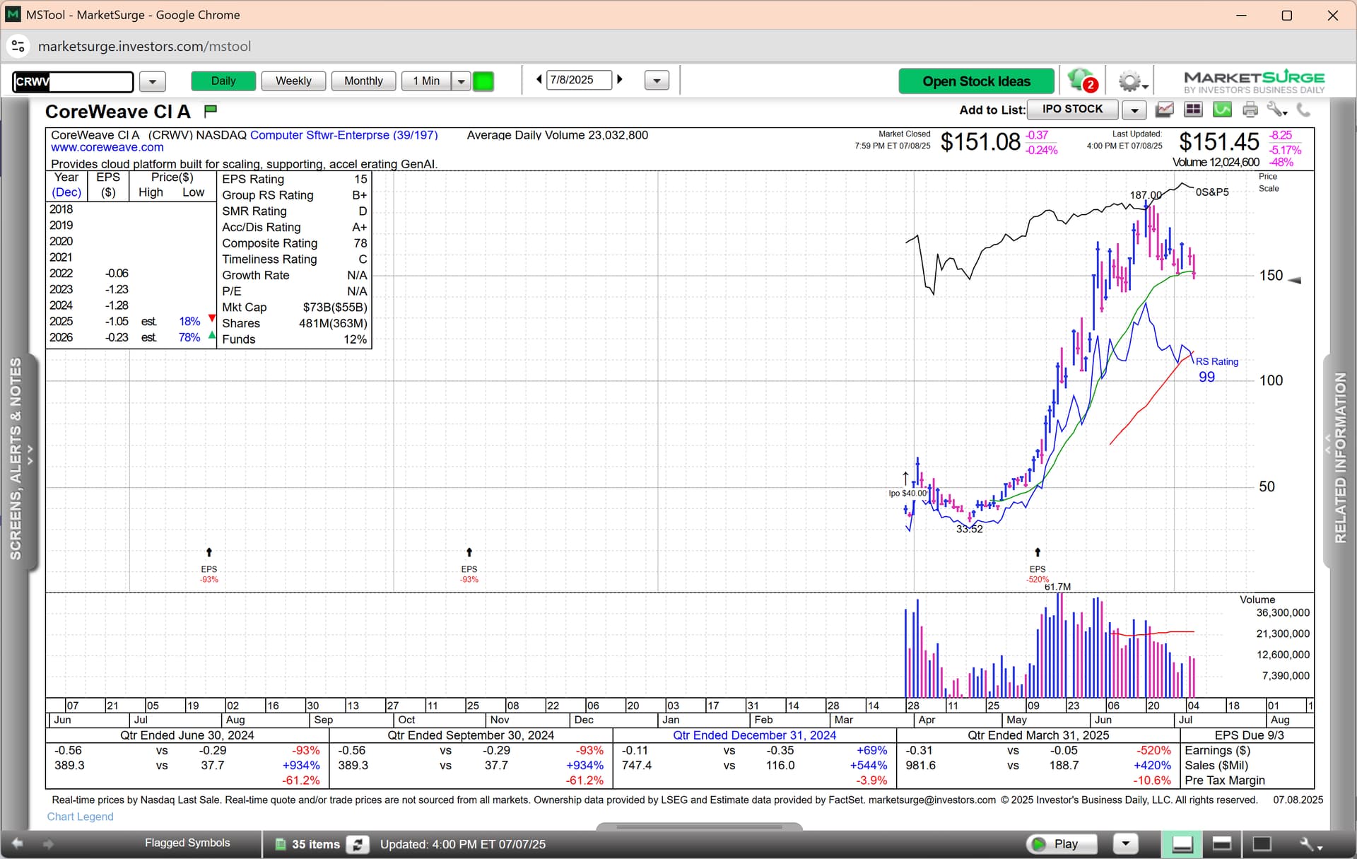
Task: Click the (Dec) fiscal year link
Action: pyautogui.click(x=66, y=192)
